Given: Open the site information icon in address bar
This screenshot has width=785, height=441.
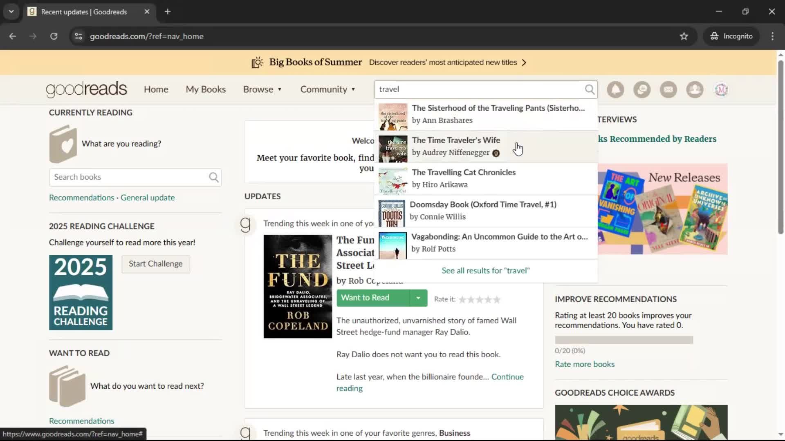Looking at the screenshot, I should [x=78, y=36].
